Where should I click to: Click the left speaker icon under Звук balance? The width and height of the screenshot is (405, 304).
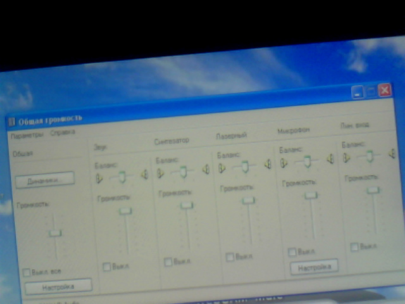(99, 178)
